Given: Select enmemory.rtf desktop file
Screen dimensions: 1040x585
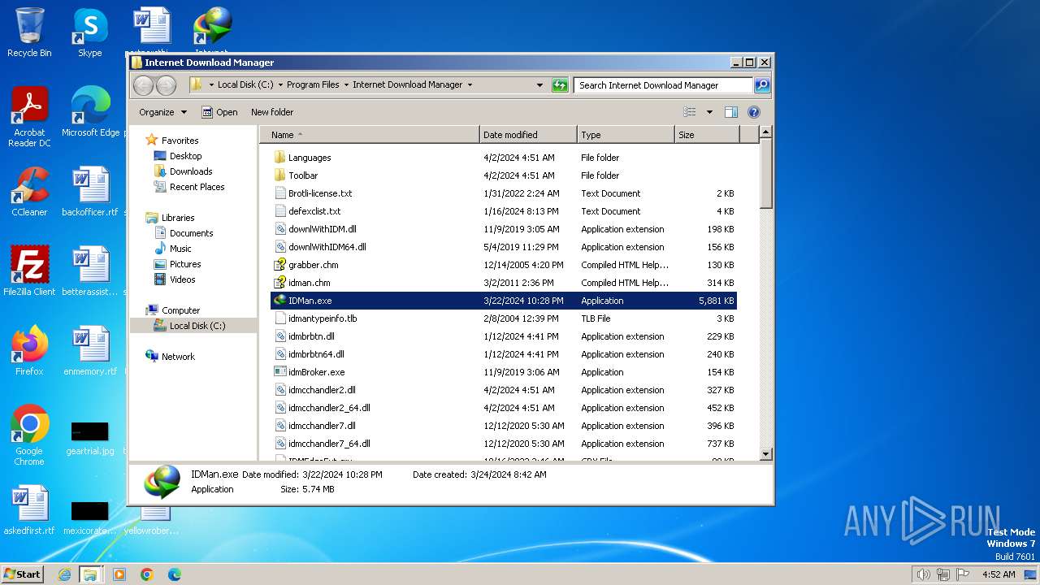Looking at the screenshot, I should (x=90, y=350).
